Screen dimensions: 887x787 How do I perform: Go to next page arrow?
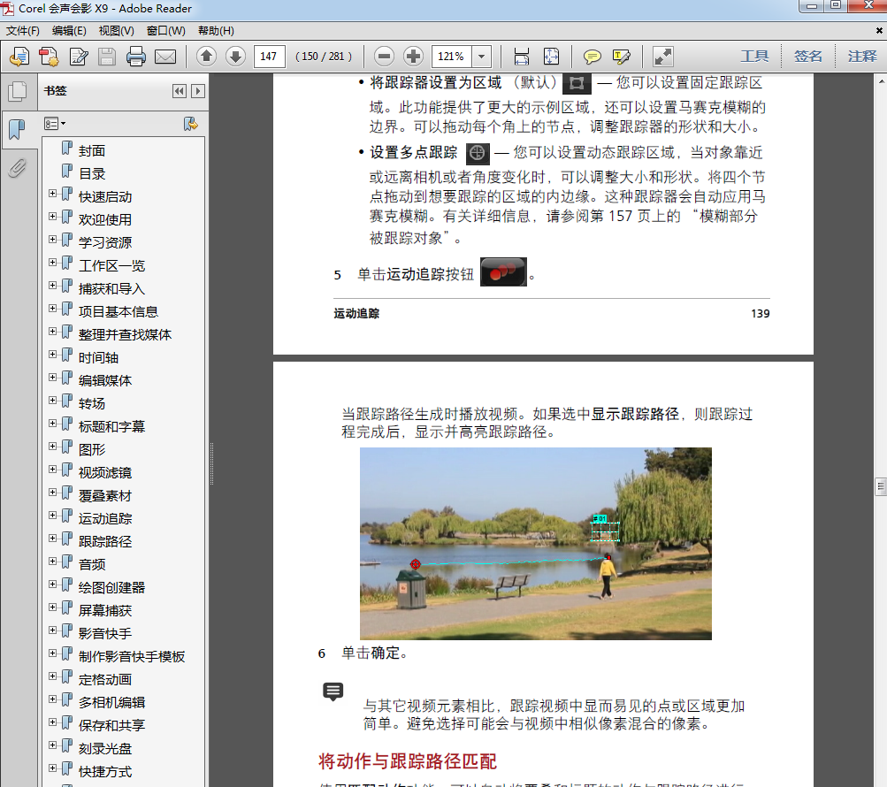(235, 56)
